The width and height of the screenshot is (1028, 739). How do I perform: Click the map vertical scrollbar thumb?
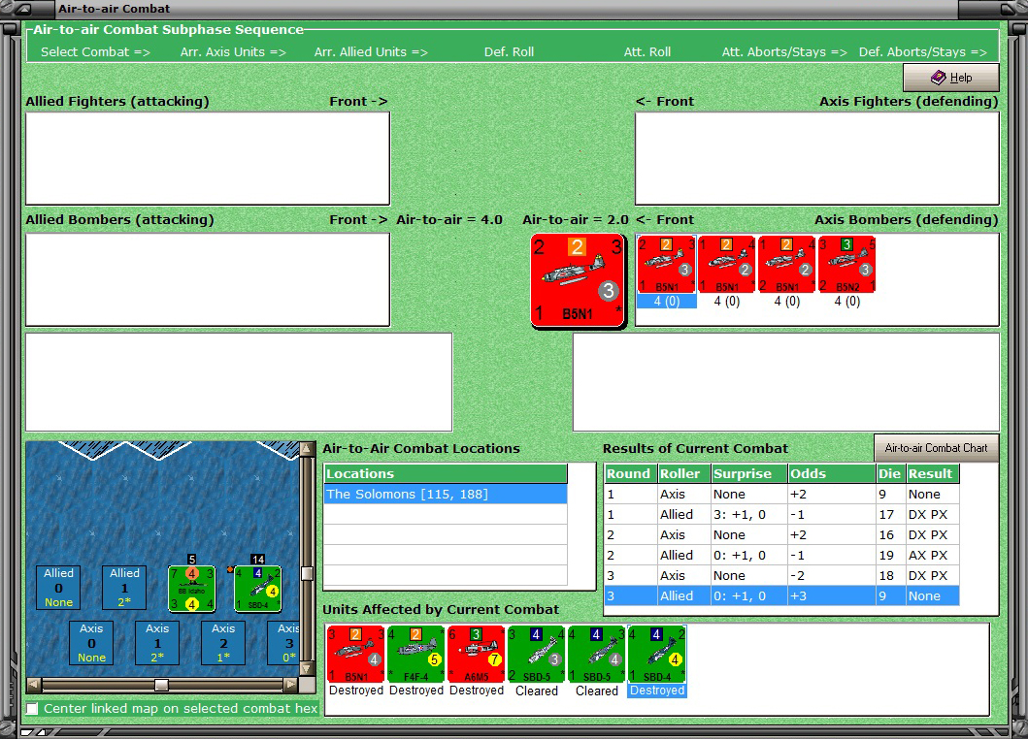click(x=306, y=573)
